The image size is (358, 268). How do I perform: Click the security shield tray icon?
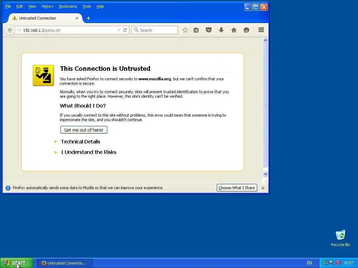click(338, 263)
